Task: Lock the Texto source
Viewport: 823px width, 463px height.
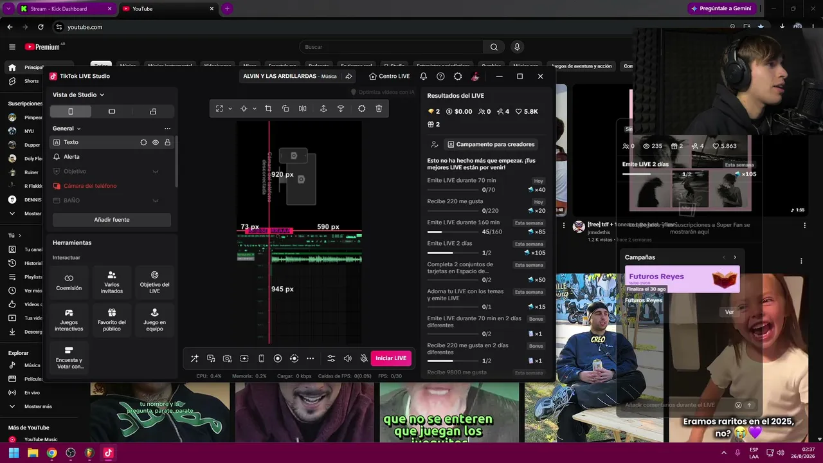Action: point(168,142)
